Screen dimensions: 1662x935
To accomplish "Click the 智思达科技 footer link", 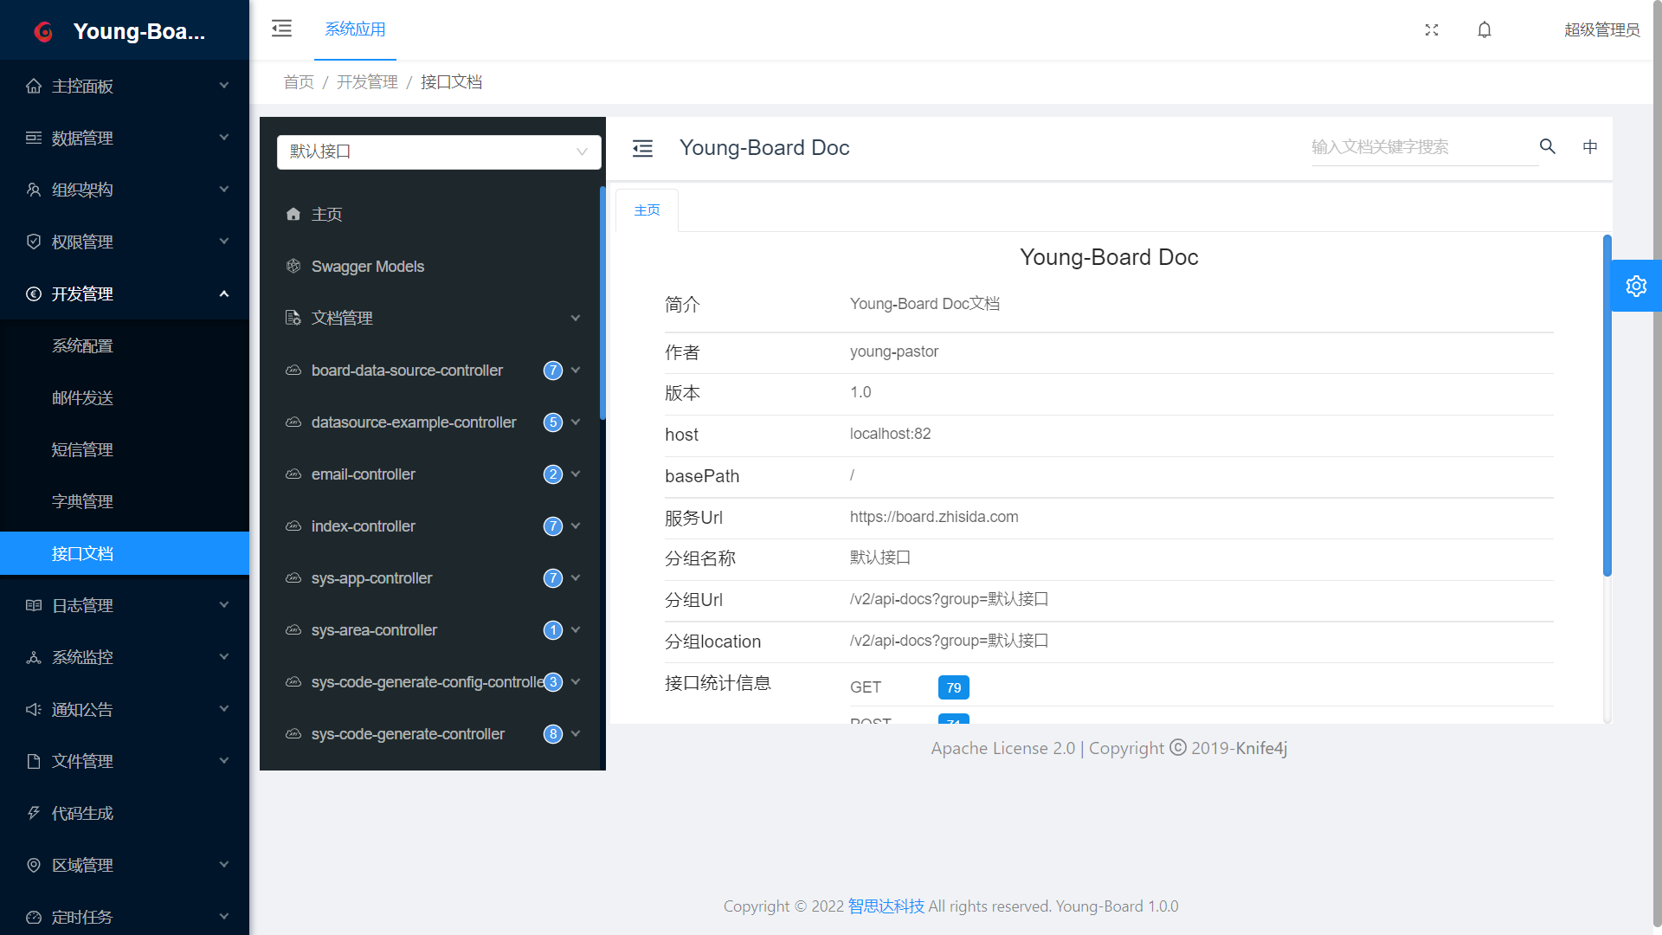I will [x=886, y=906].
